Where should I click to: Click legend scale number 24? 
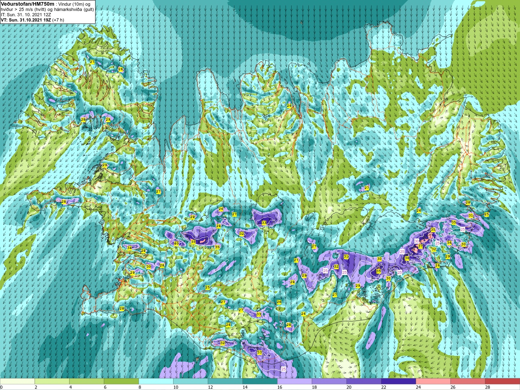click(418, 387)
